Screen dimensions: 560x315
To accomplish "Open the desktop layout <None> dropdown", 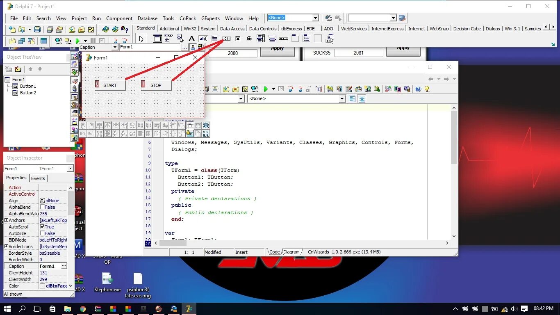I will (315, 18).
